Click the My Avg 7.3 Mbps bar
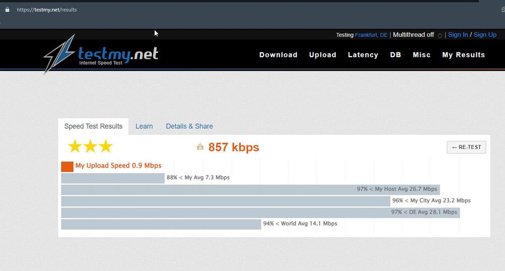This screenshot has height=271, width=505. point(113,178)
